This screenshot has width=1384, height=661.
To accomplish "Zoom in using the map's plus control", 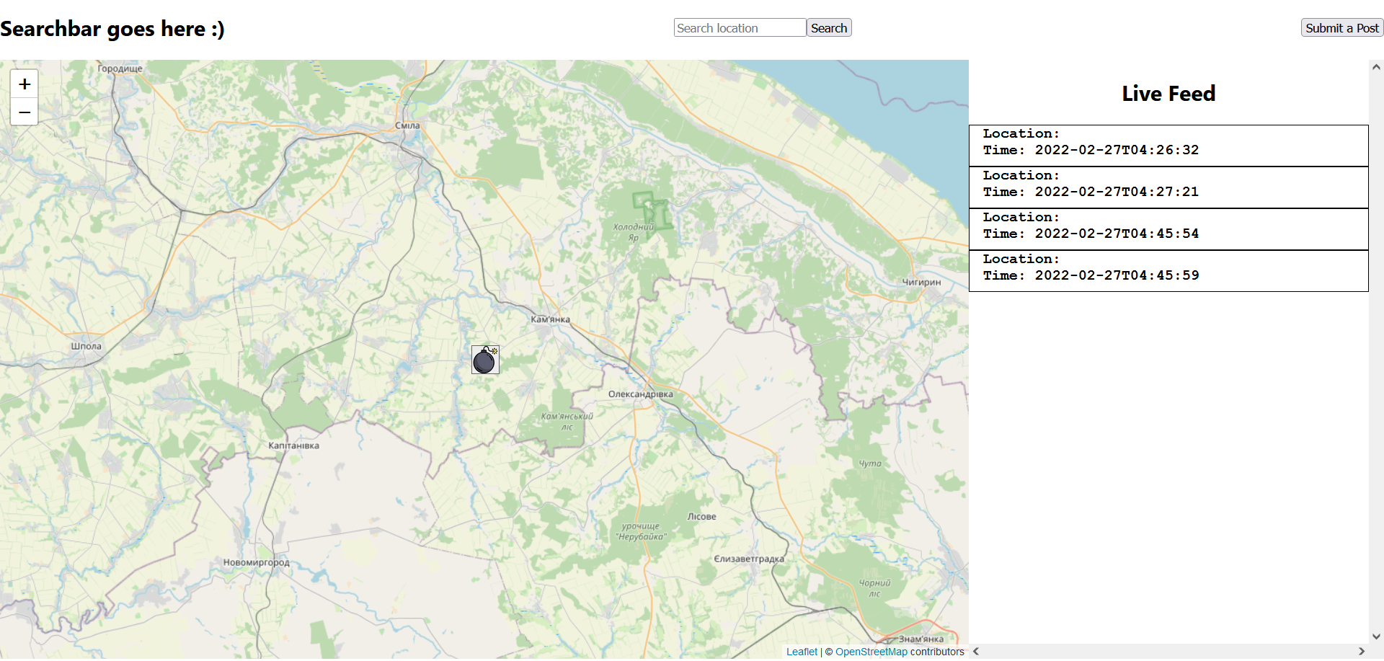I will (x=24, y=84).
